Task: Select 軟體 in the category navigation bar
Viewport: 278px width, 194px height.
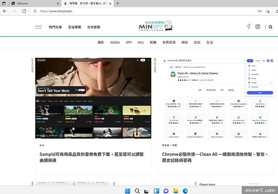Action: point(153,42)
